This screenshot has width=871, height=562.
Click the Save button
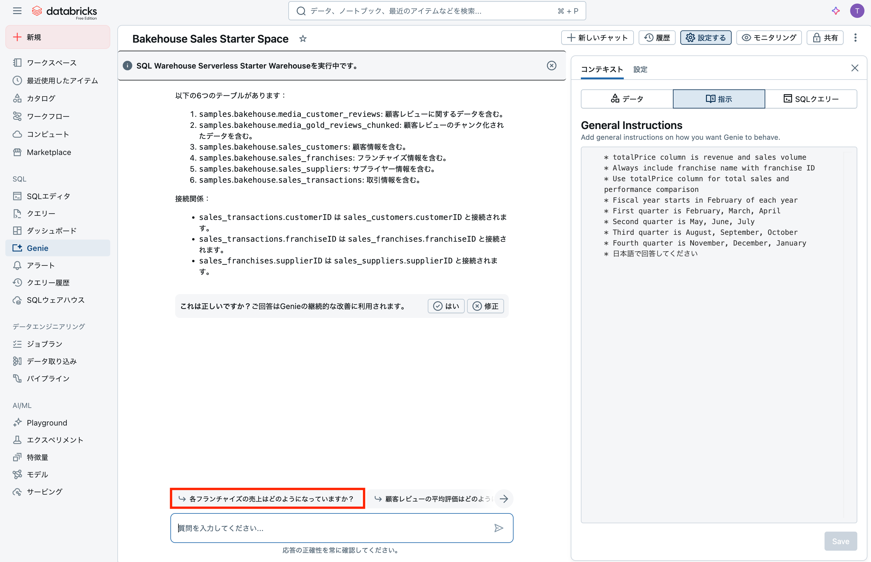point(840,541)
